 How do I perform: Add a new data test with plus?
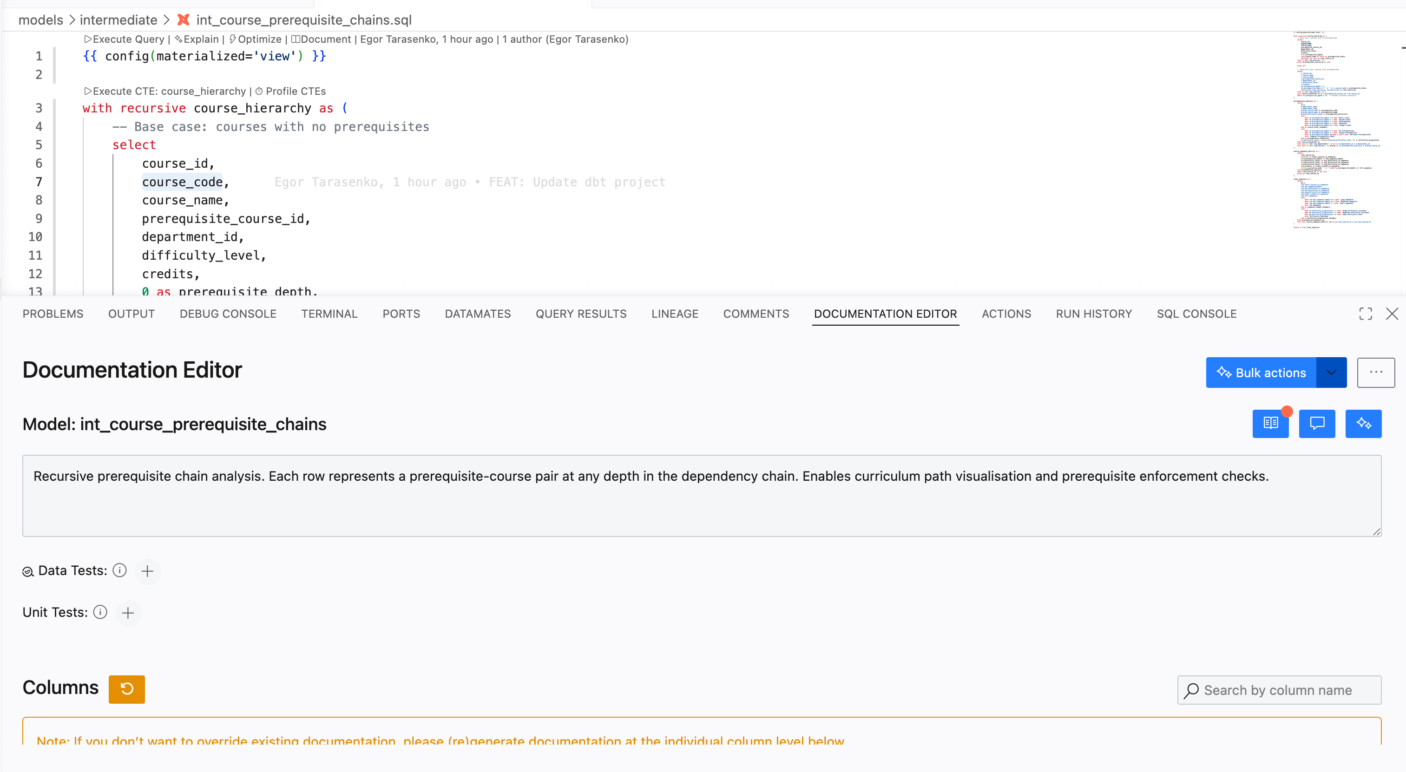[x=147, y=571]
